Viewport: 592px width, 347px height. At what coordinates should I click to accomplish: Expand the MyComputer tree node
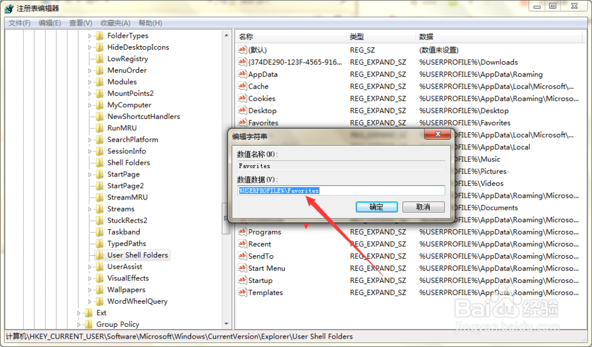point(89,105)
